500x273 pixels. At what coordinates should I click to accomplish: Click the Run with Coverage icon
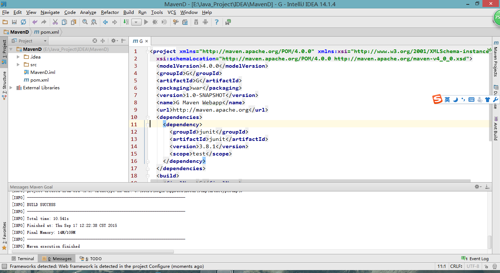point(164,22)
